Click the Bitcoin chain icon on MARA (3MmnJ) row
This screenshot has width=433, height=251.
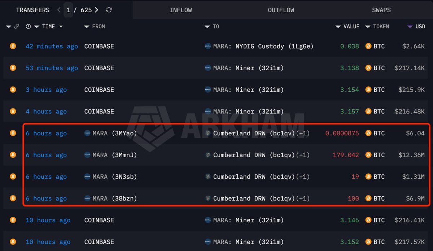point(13,155)
